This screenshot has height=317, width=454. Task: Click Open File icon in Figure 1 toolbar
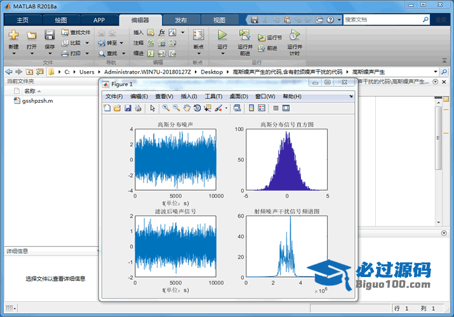(117, 108)
